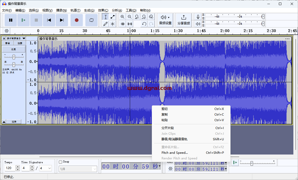The height and width of the screenshot is (180, 298).
Task: Fit project to width icon
Action: click(x=144, y=17)
